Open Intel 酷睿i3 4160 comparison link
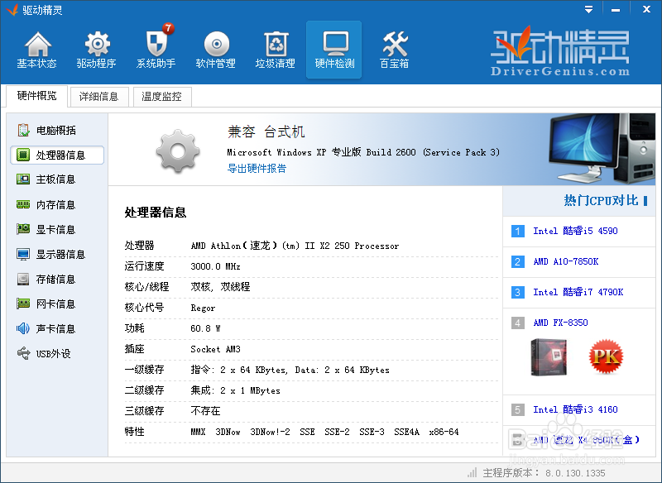Viewport: 662px width, 483px height. [x=575, y=409]
